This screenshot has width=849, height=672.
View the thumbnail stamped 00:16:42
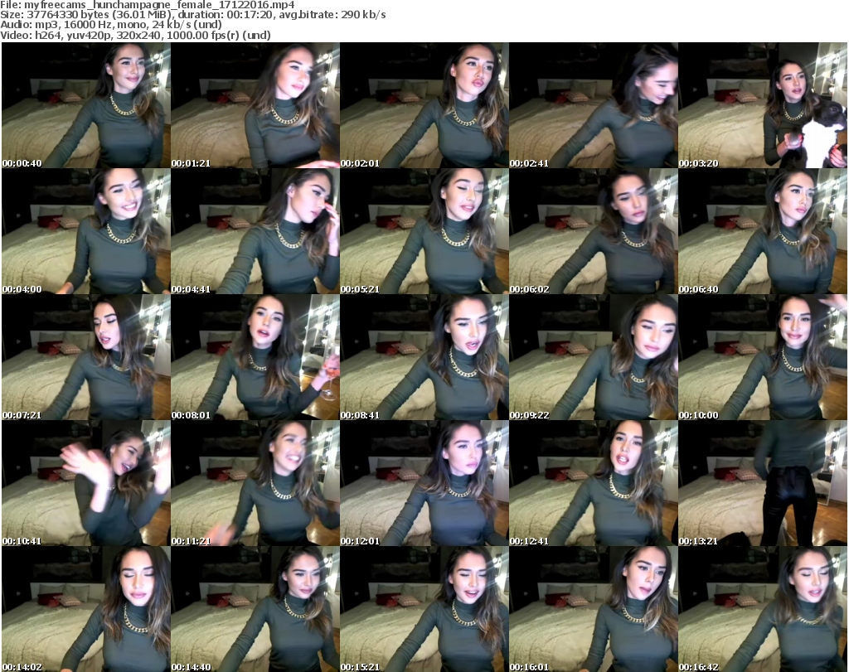point(763,609)
